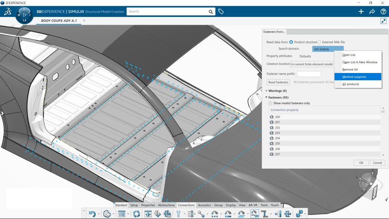Open the dropdown arrow next to Undo
Screen dimensions: 389x219
coord(99,214)
